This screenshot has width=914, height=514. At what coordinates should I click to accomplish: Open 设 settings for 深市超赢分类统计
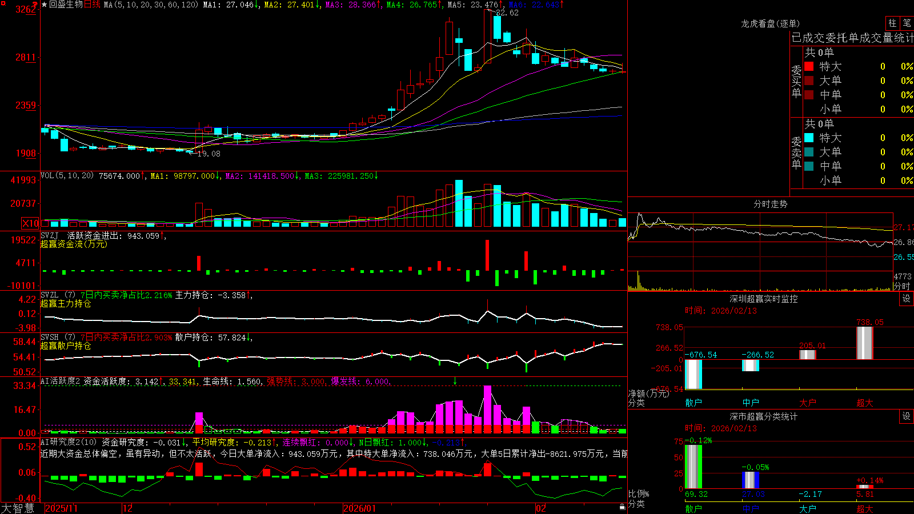point(907,416)
